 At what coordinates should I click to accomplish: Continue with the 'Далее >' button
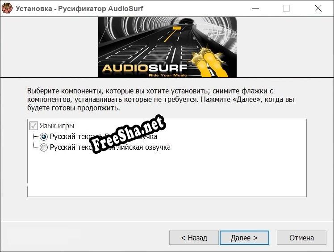click(x=244, y=238)
